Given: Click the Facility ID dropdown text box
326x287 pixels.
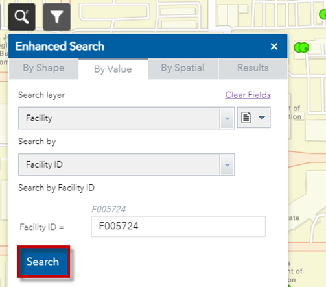Looking at the screenshot, I should (x=119, y=165).
